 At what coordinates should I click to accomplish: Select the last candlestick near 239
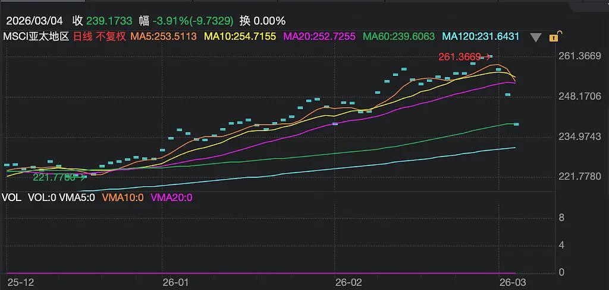(x=516, y=124)
